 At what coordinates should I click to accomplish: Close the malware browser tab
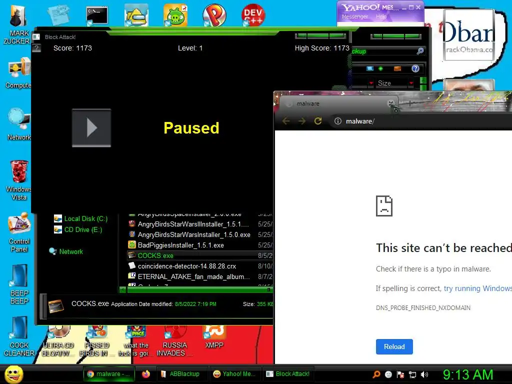(x=390, y=103)
